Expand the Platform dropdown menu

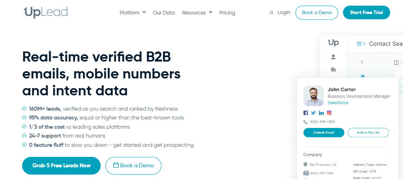[132, 12]
